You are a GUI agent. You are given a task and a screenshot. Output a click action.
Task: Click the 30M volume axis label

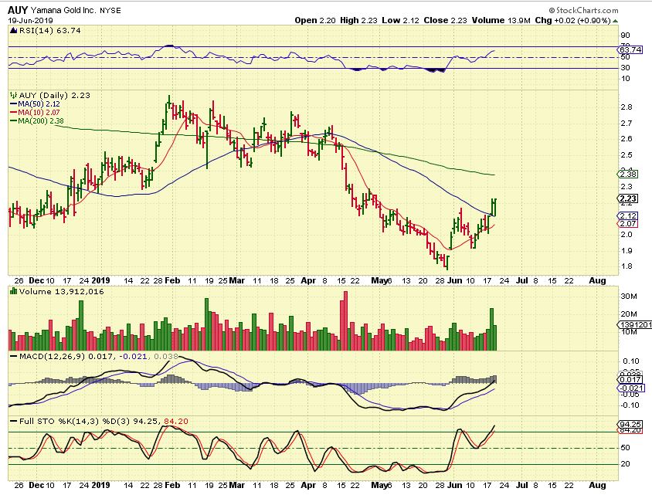pos(629,297)
